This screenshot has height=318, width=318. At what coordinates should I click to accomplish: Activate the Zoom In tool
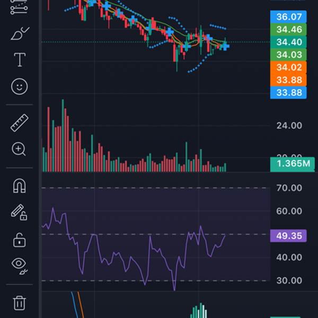19,149
